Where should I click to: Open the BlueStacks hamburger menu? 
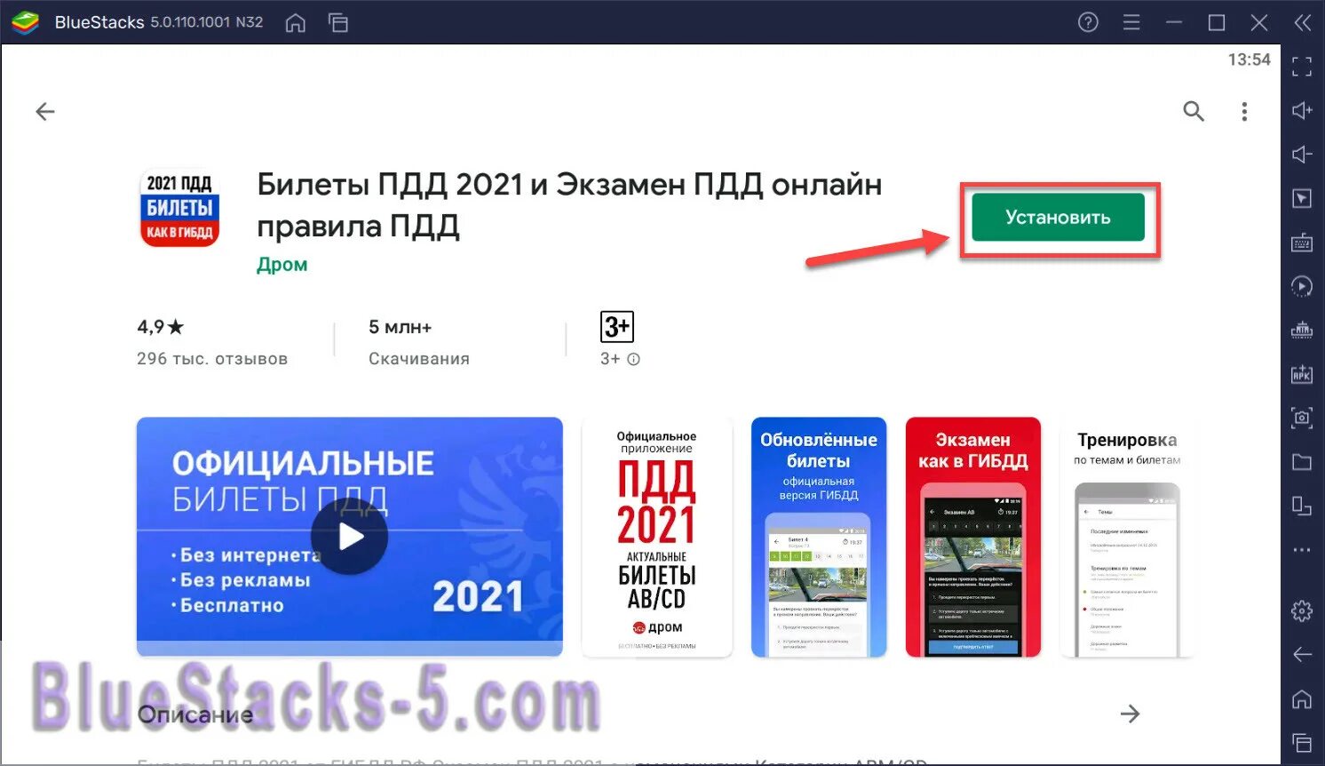coord(1131,22)
